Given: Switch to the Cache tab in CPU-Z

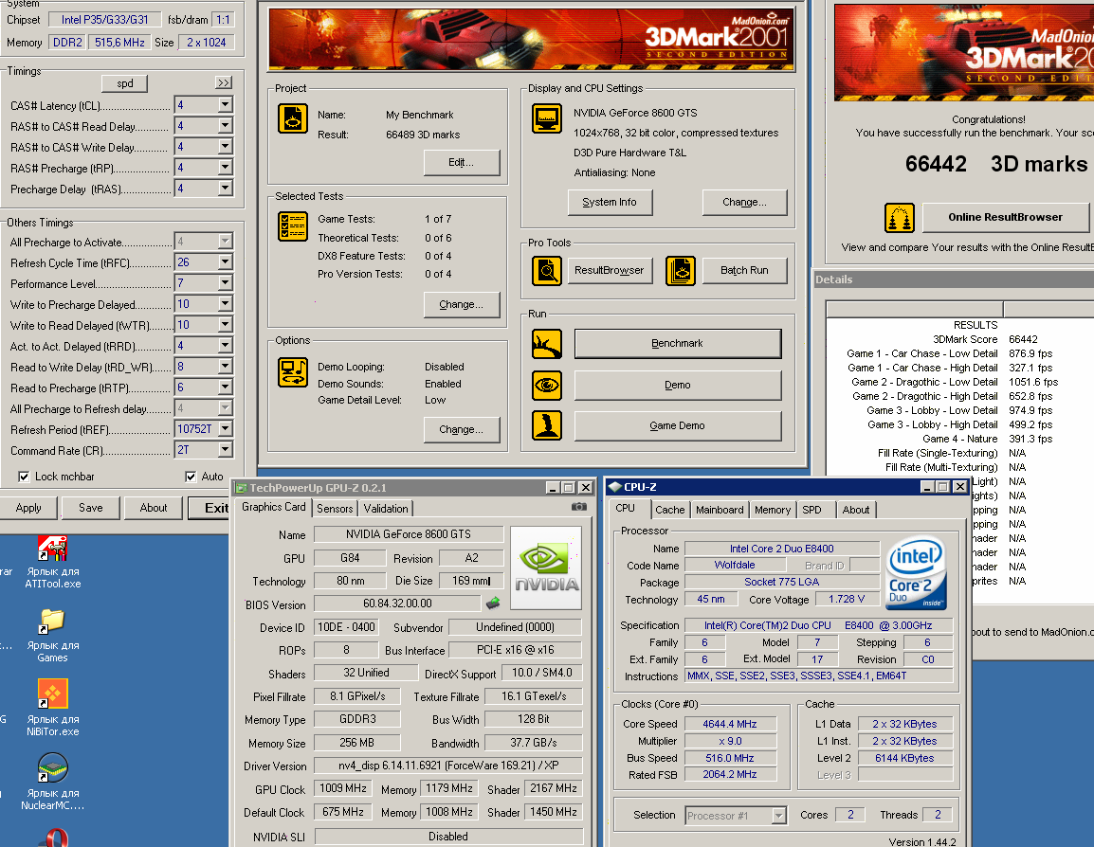Looking at the screenshot, I should tap(670, 511).
